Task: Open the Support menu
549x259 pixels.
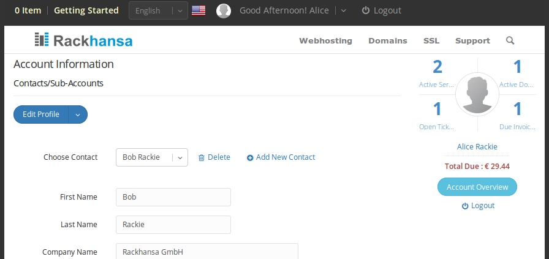Action: click(x=472, y=41)
